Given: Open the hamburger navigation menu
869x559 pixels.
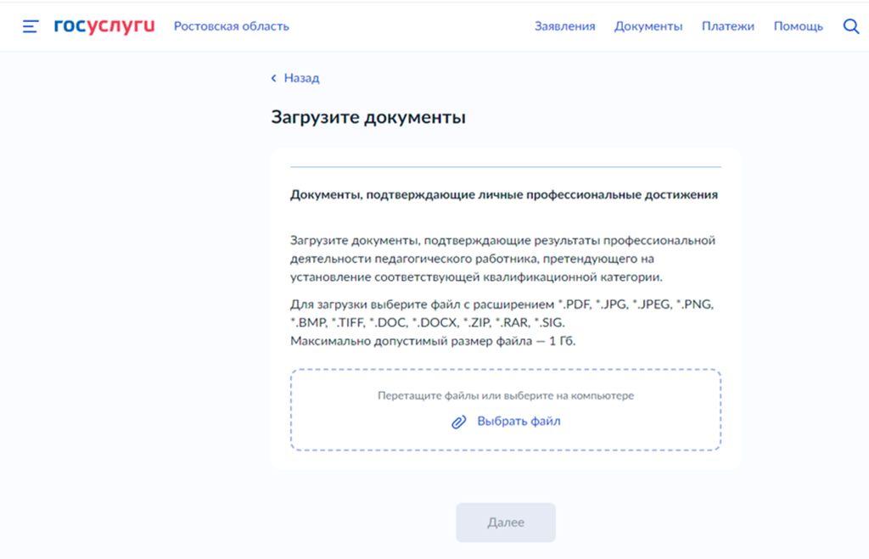Looking at the screenshot, I should [31, 26].
